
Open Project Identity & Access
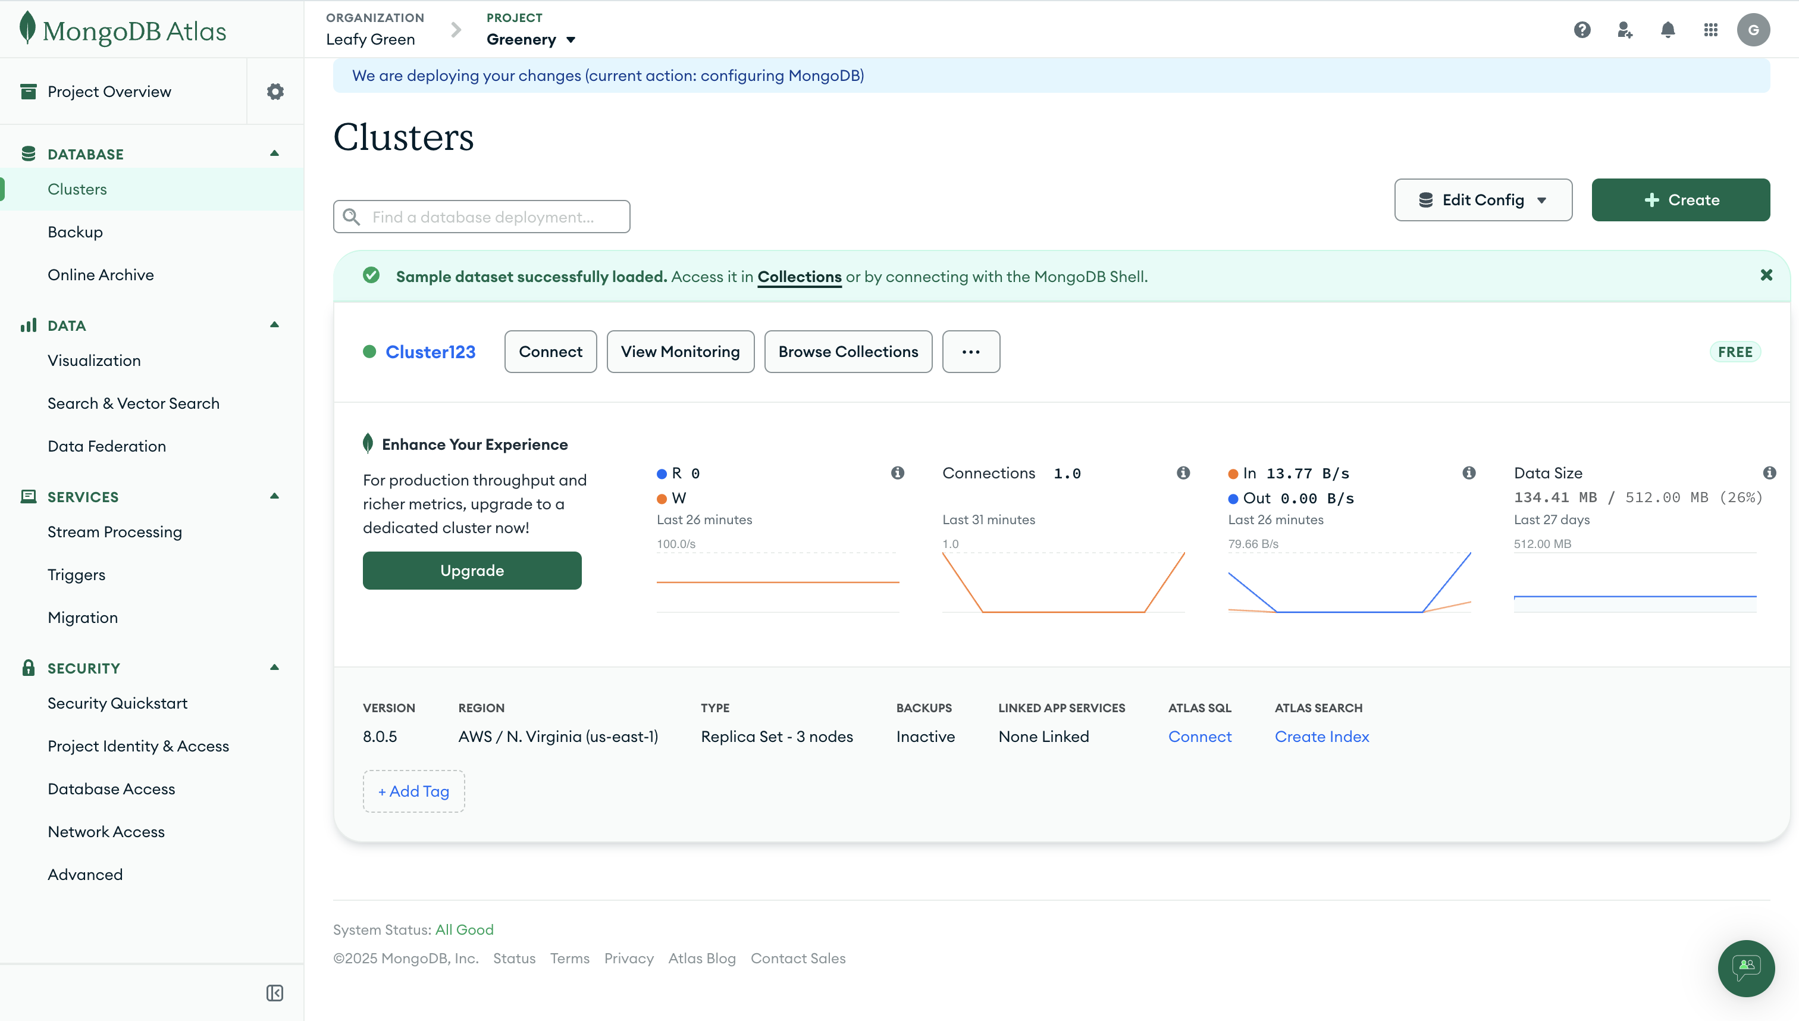click(139, 746)
